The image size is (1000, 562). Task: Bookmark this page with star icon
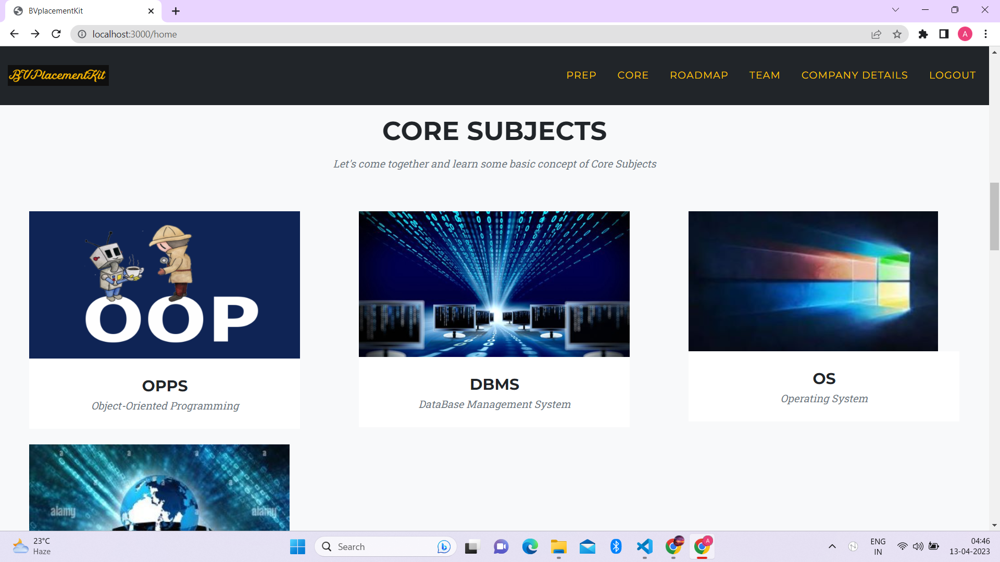tap(897, 34)
